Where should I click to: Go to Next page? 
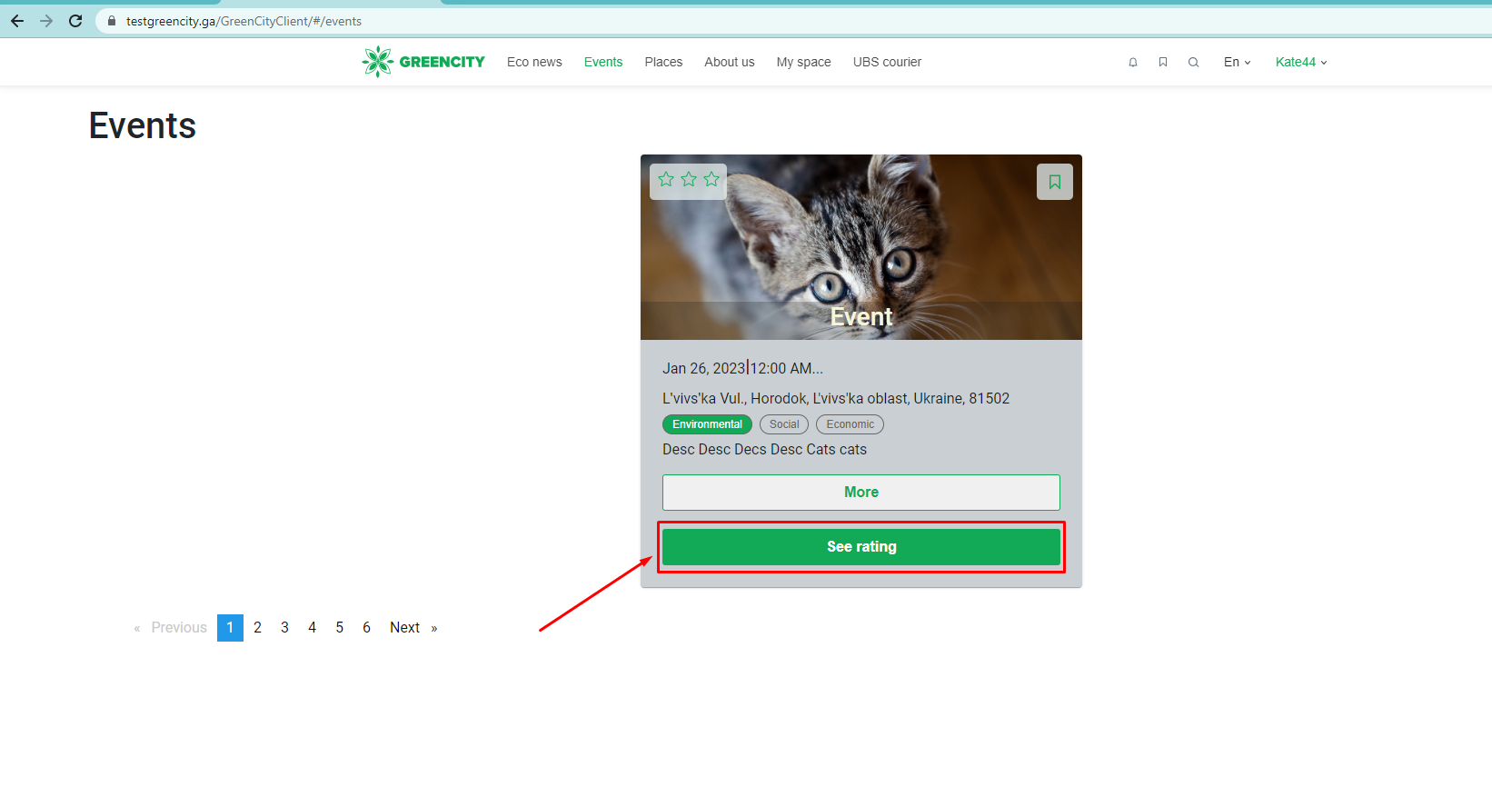click(x=413, y=628)
